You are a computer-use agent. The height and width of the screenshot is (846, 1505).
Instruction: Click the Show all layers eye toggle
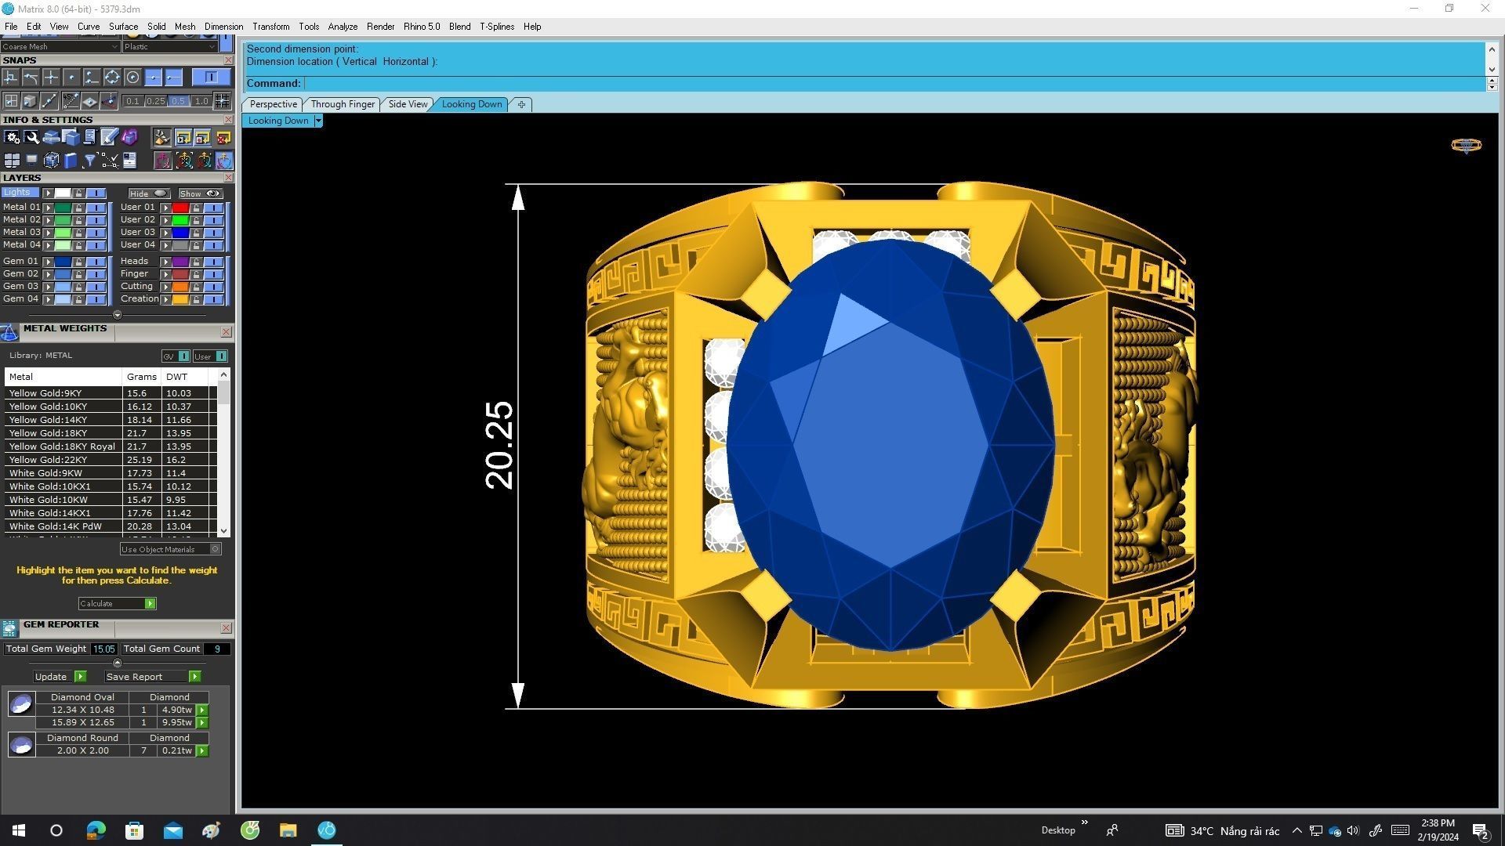click(x=201, y=193)
